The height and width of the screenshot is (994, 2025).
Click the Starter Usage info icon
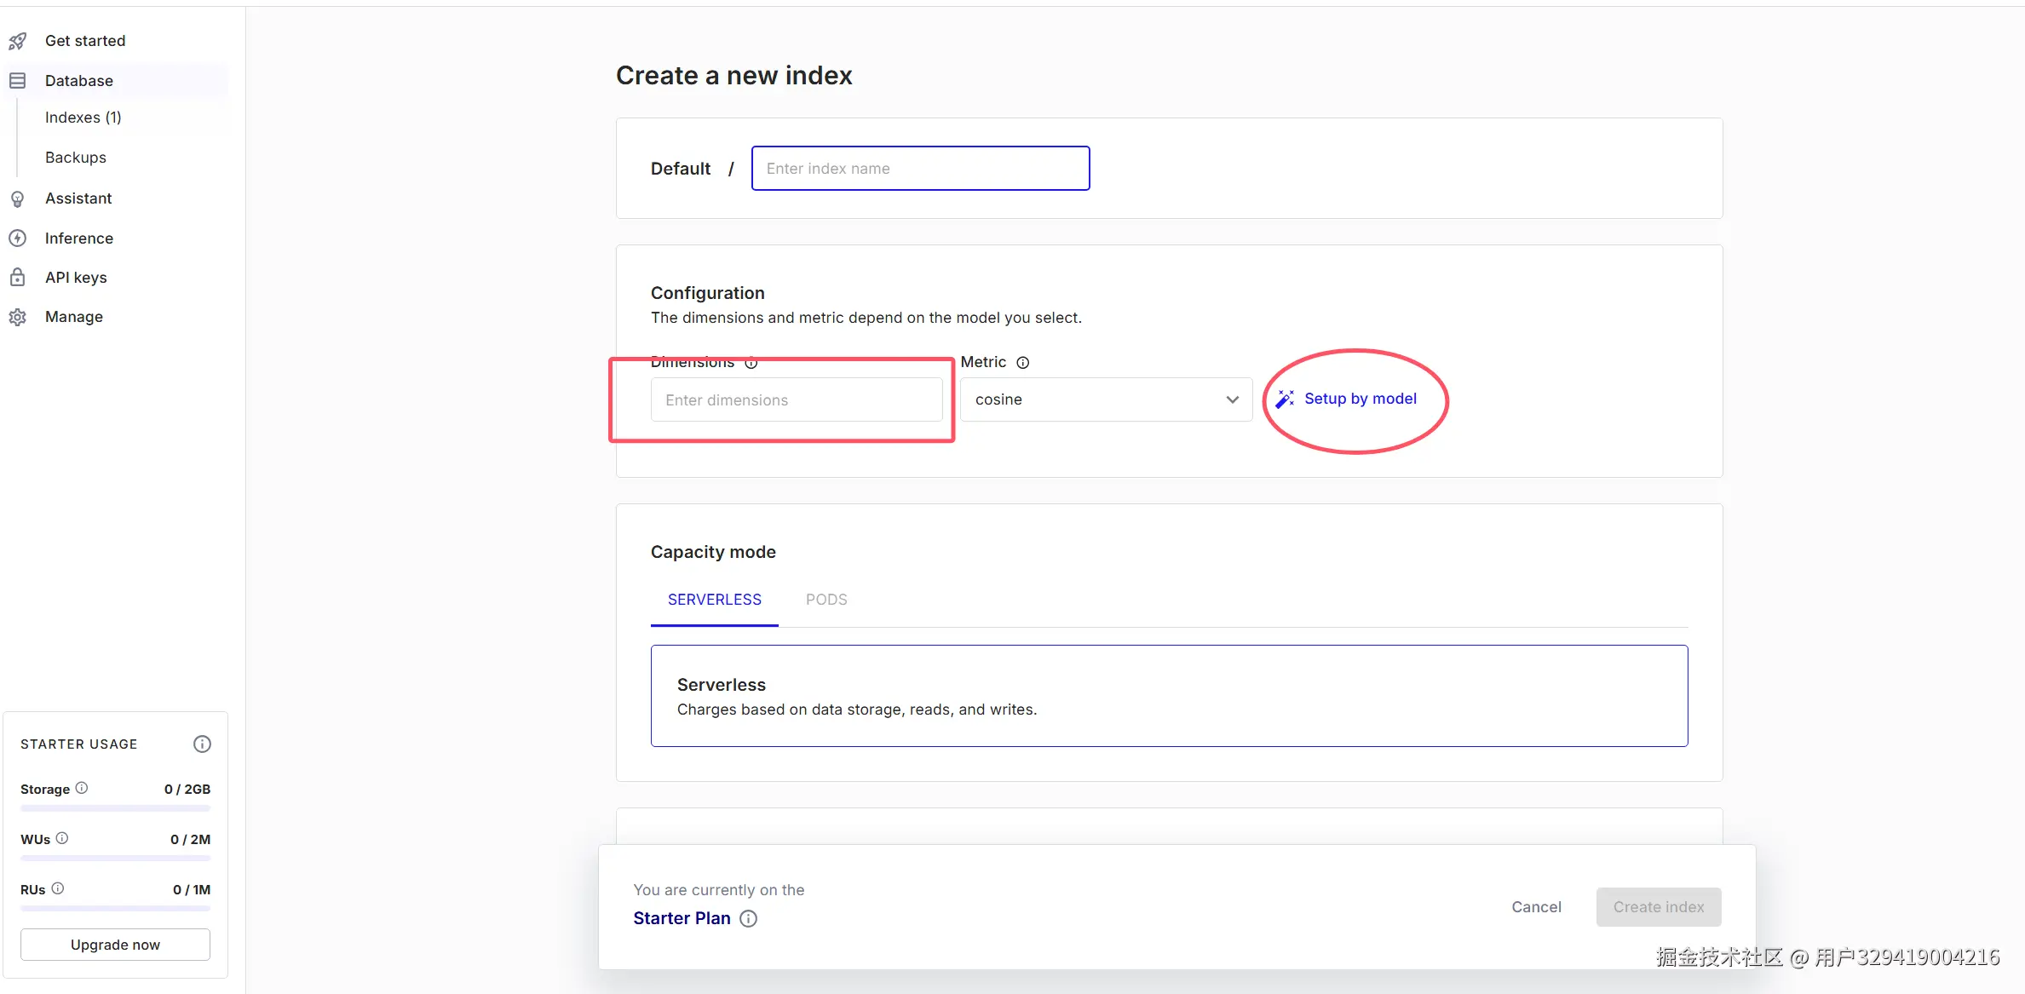click(202, 744)
